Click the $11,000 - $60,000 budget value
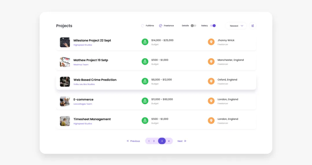Viewport: 312px width, 165px height. tap(162, 99)
